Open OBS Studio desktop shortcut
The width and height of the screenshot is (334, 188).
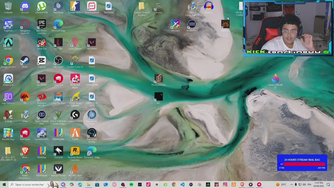pos(58,62)
